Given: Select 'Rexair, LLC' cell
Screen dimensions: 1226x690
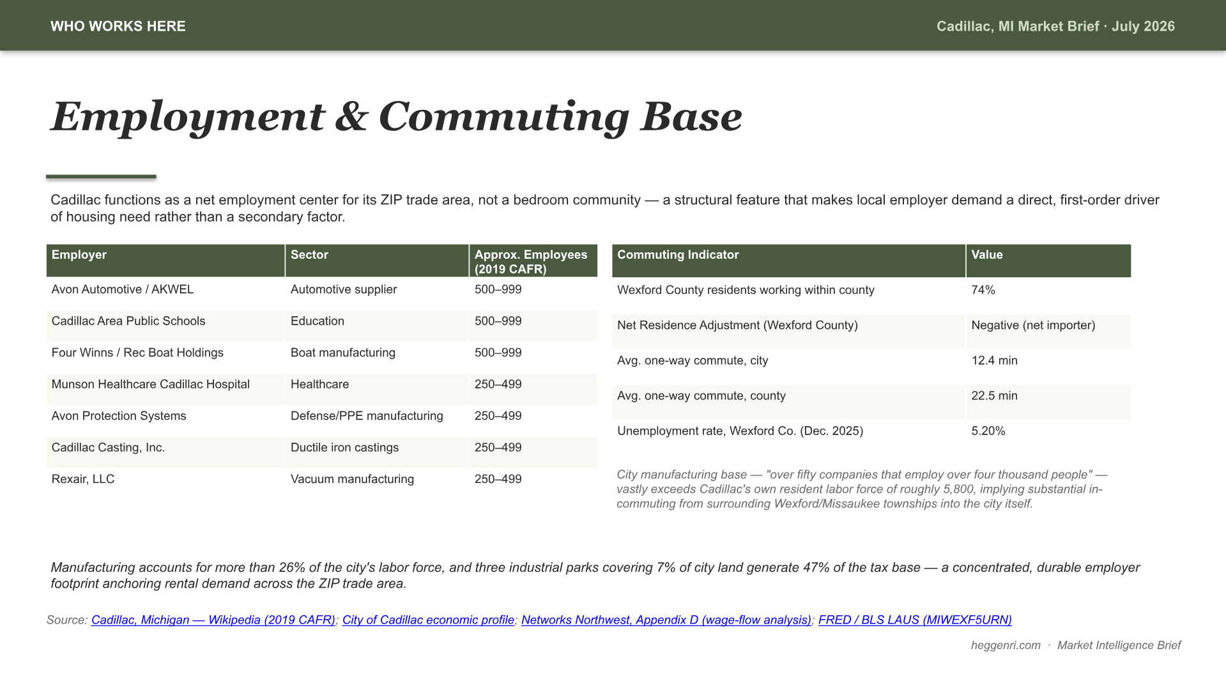Looking at the screenshot, I should [165, 483].
